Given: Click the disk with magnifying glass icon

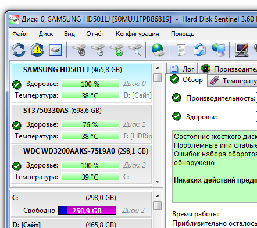Looking at the screenshot, I should [x=135, y=50].
